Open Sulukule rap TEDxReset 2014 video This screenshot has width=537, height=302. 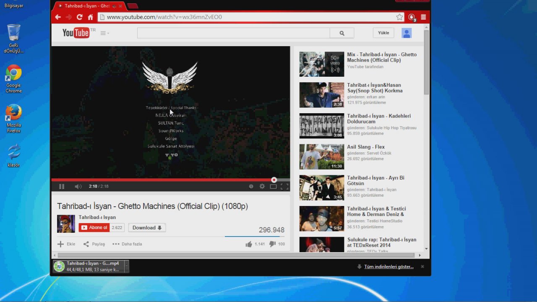[382, 242]
